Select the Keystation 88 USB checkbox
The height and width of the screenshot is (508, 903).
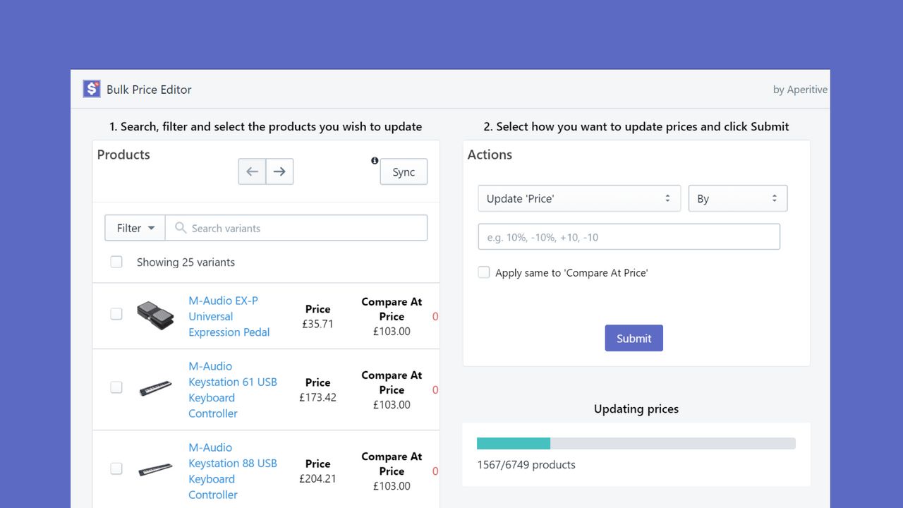click(x=116, y=468)
